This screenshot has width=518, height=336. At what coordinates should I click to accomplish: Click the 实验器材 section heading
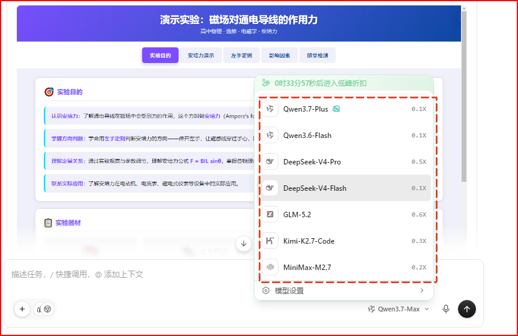(68, 223)
